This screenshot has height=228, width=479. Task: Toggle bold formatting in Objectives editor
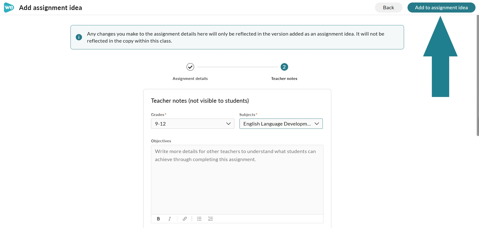click(158, 219)
